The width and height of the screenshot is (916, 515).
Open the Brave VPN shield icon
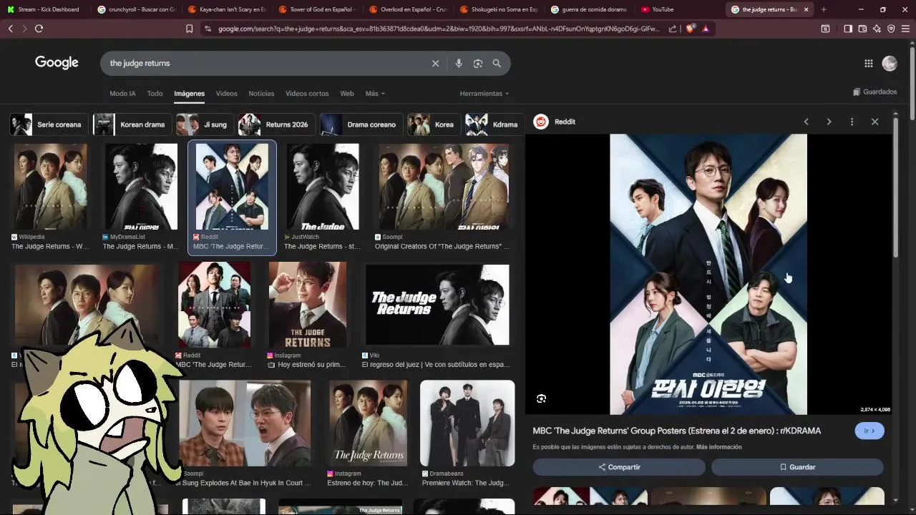[891, 29]
